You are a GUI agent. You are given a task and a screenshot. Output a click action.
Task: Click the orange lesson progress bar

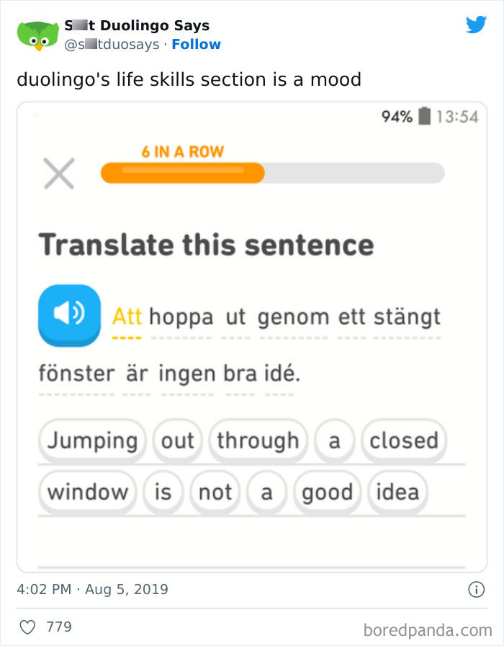180,172
